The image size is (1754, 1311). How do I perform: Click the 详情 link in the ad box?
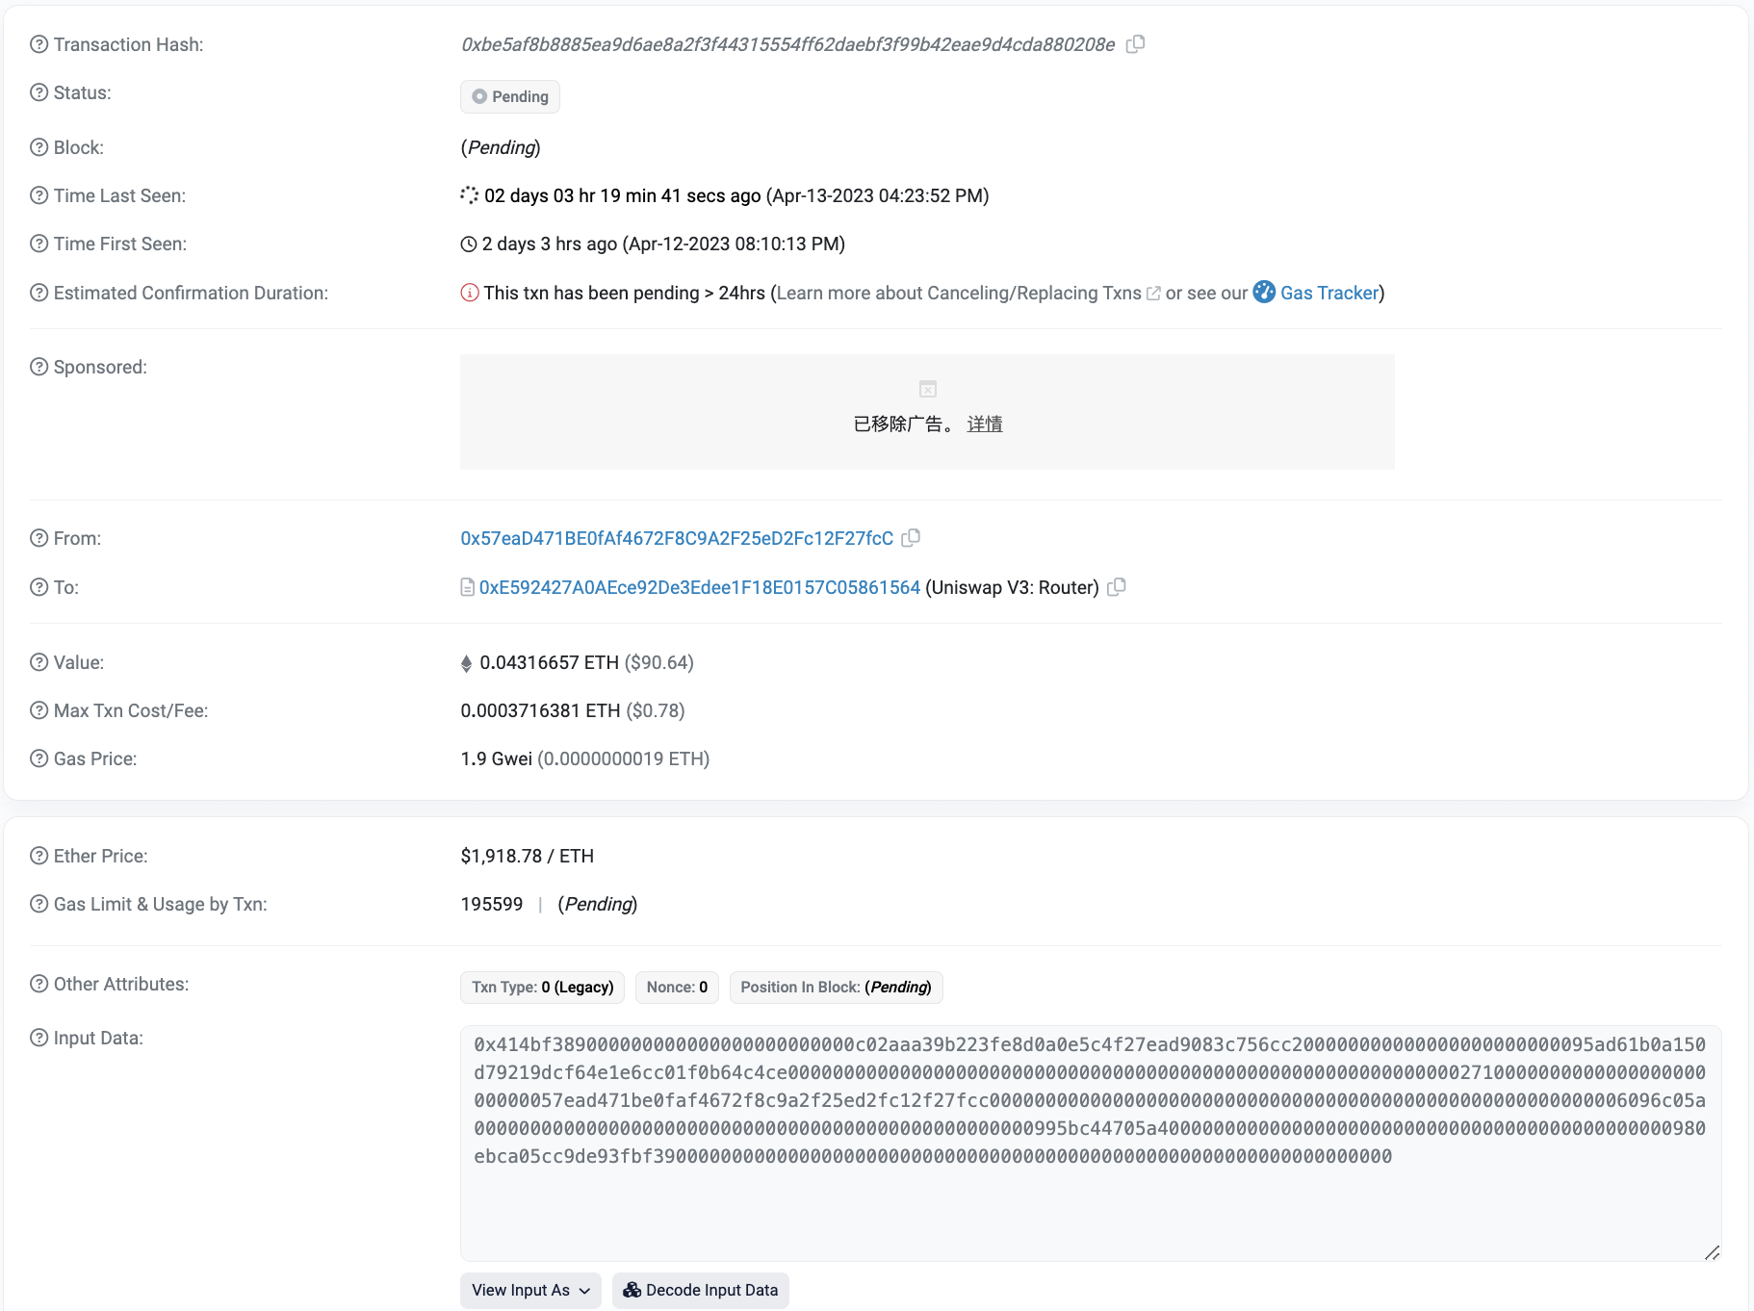(x=985, y=424)
